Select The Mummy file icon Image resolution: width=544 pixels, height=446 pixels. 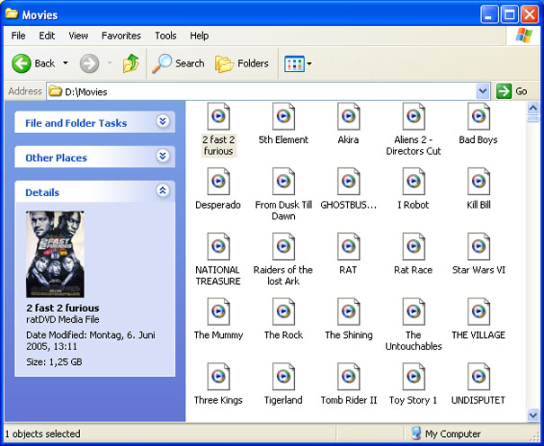pos(218,312)
